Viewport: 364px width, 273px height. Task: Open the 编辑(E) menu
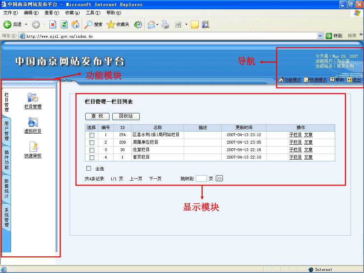coord(31,13)
